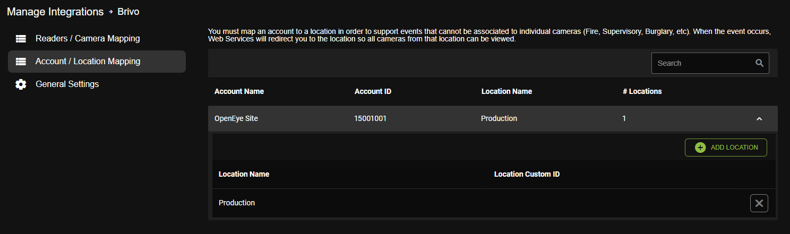Click the ADD LOCATION button

(x=726, y=148)
